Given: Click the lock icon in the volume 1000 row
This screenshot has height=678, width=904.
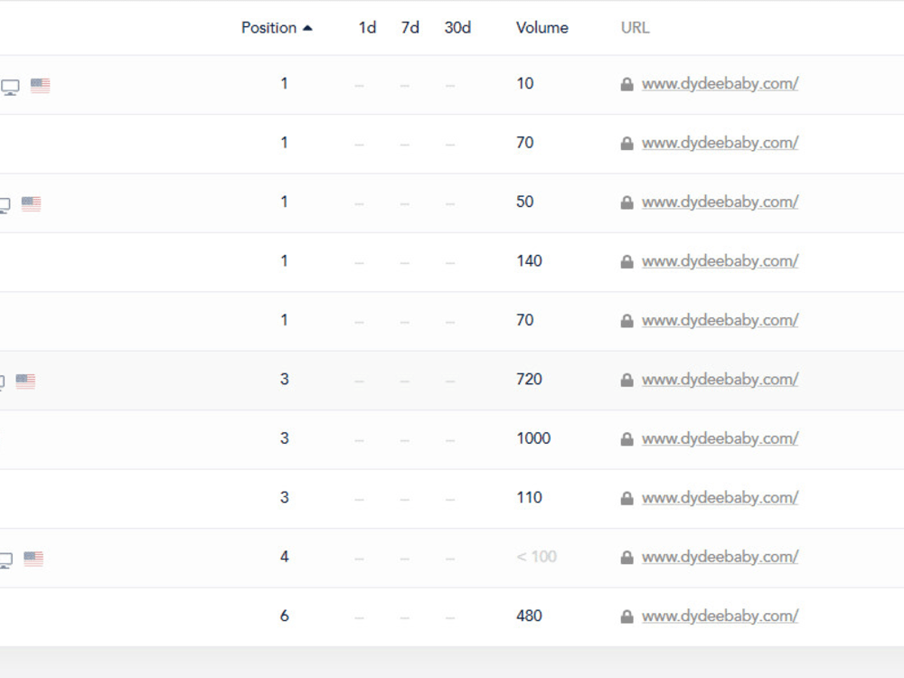Looking at the screenshot, I should click(626, 440).
